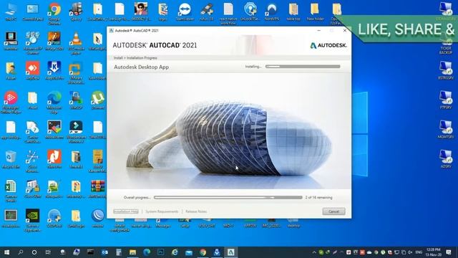The image size is (458, 258).
Task: Open Cortana from the taskbar
Action: 34,252
